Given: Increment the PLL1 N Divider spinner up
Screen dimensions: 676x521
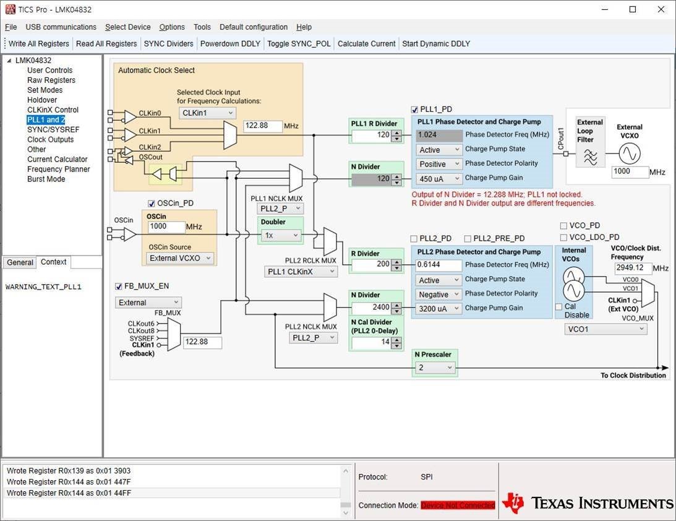Looking at the screenshot, I should (396, 176).
